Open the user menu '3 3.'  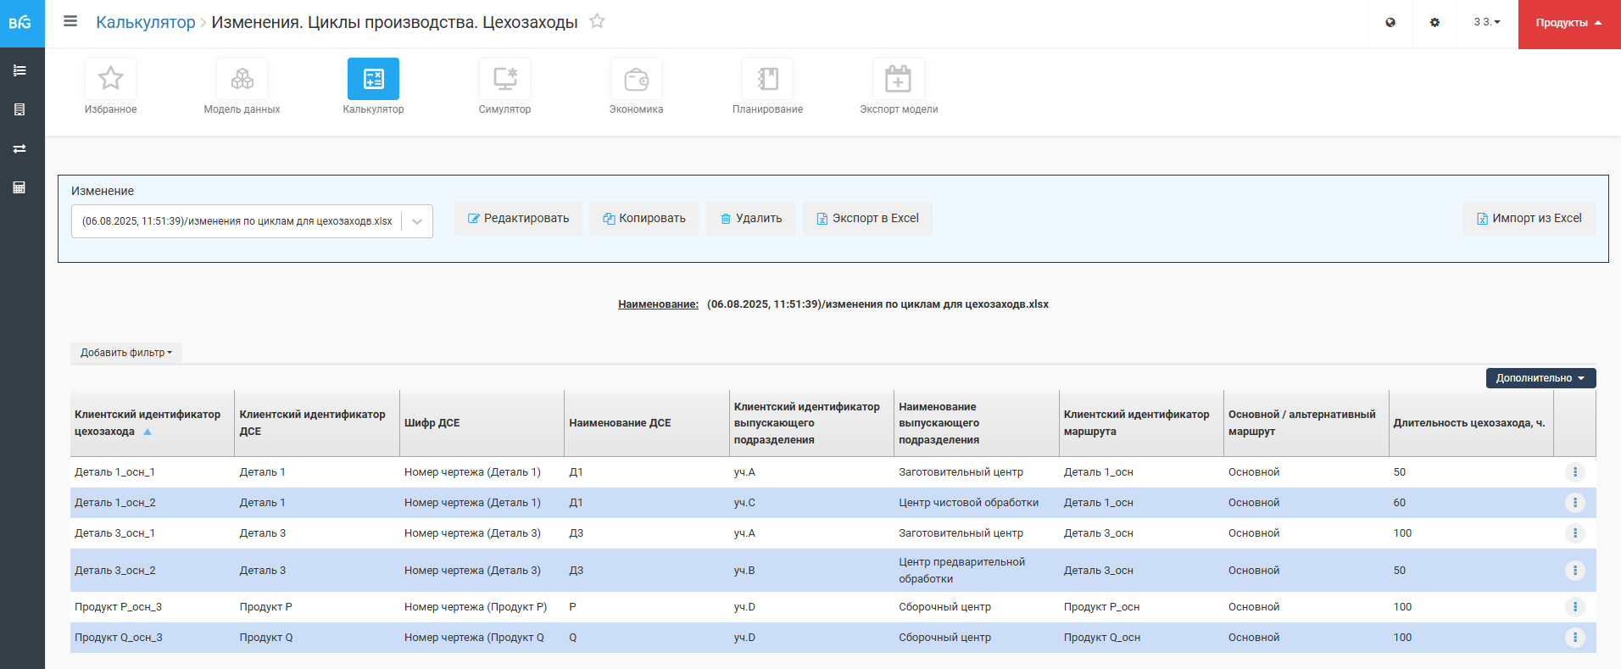(x=1487, y=23)
